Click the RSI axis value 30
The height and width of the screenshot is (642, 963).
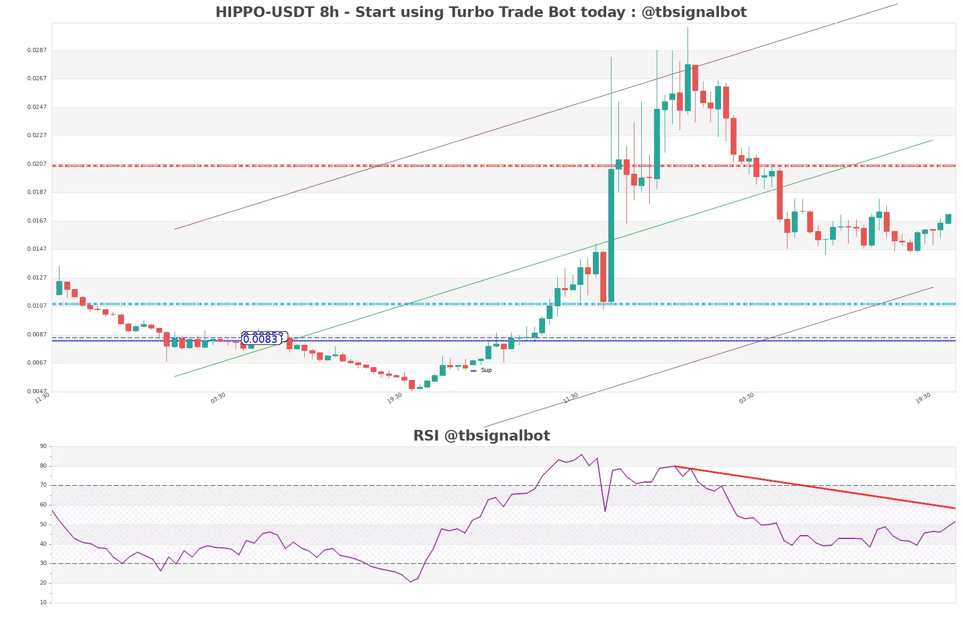point(43,563)
